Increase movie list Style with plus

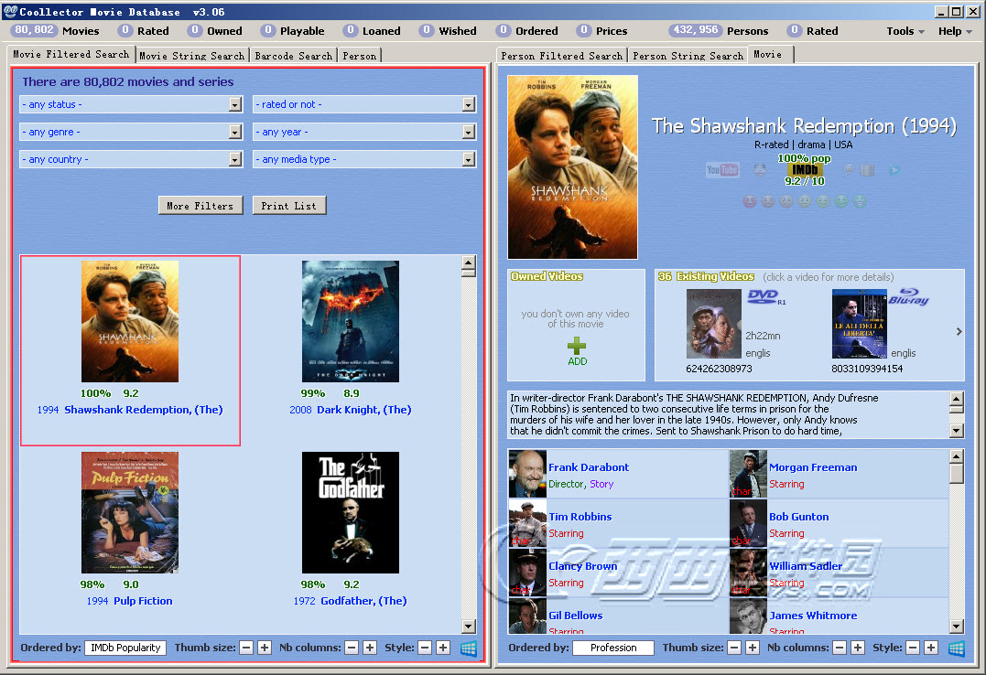(443, 648)
